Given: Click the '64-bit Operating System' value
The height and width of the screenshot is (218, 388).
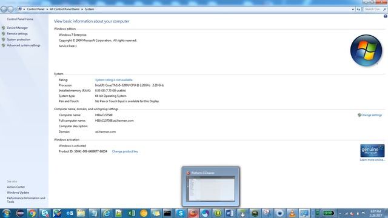Looking at the screenshot, I should click(x=110, y=96).
